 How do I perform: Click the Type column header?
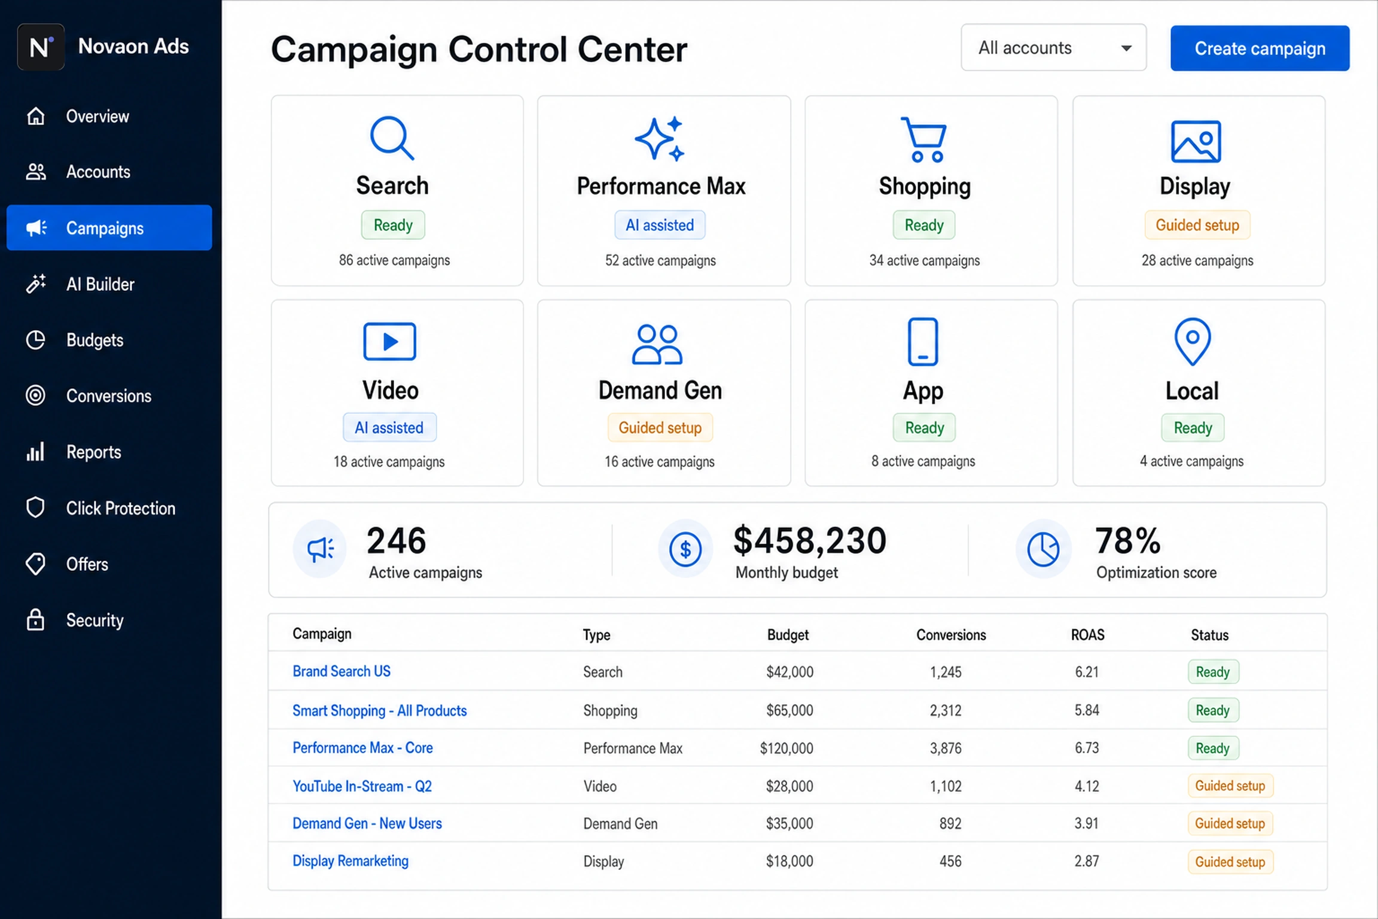coord(596,635)
